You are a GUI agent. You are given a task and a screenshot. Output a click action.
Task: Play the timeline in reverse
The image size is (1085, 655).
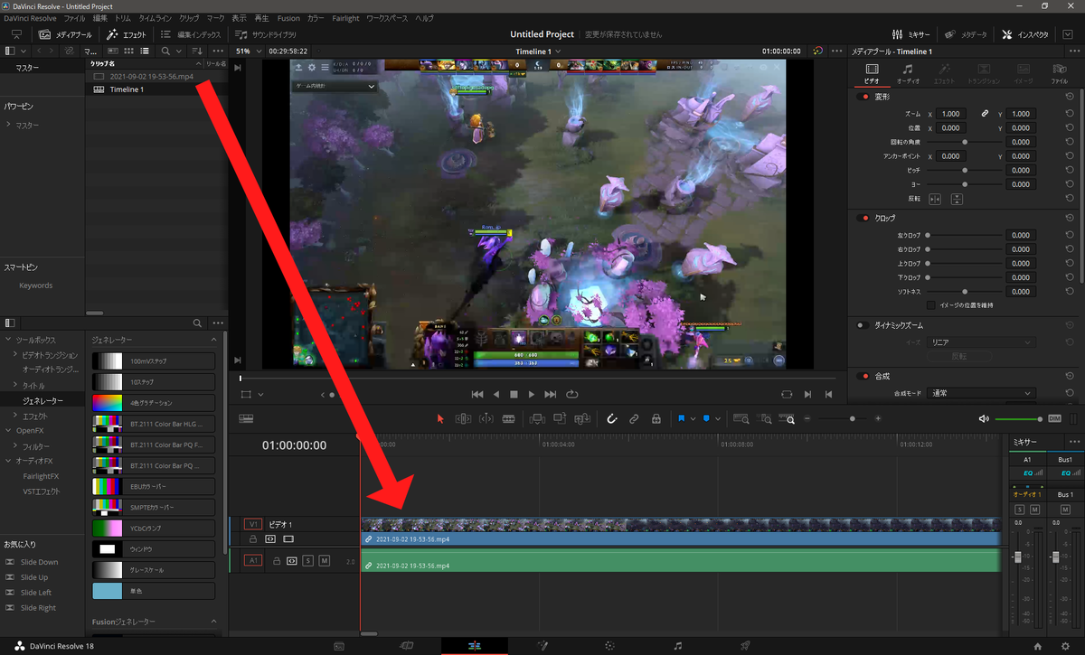tap(496, 395)
